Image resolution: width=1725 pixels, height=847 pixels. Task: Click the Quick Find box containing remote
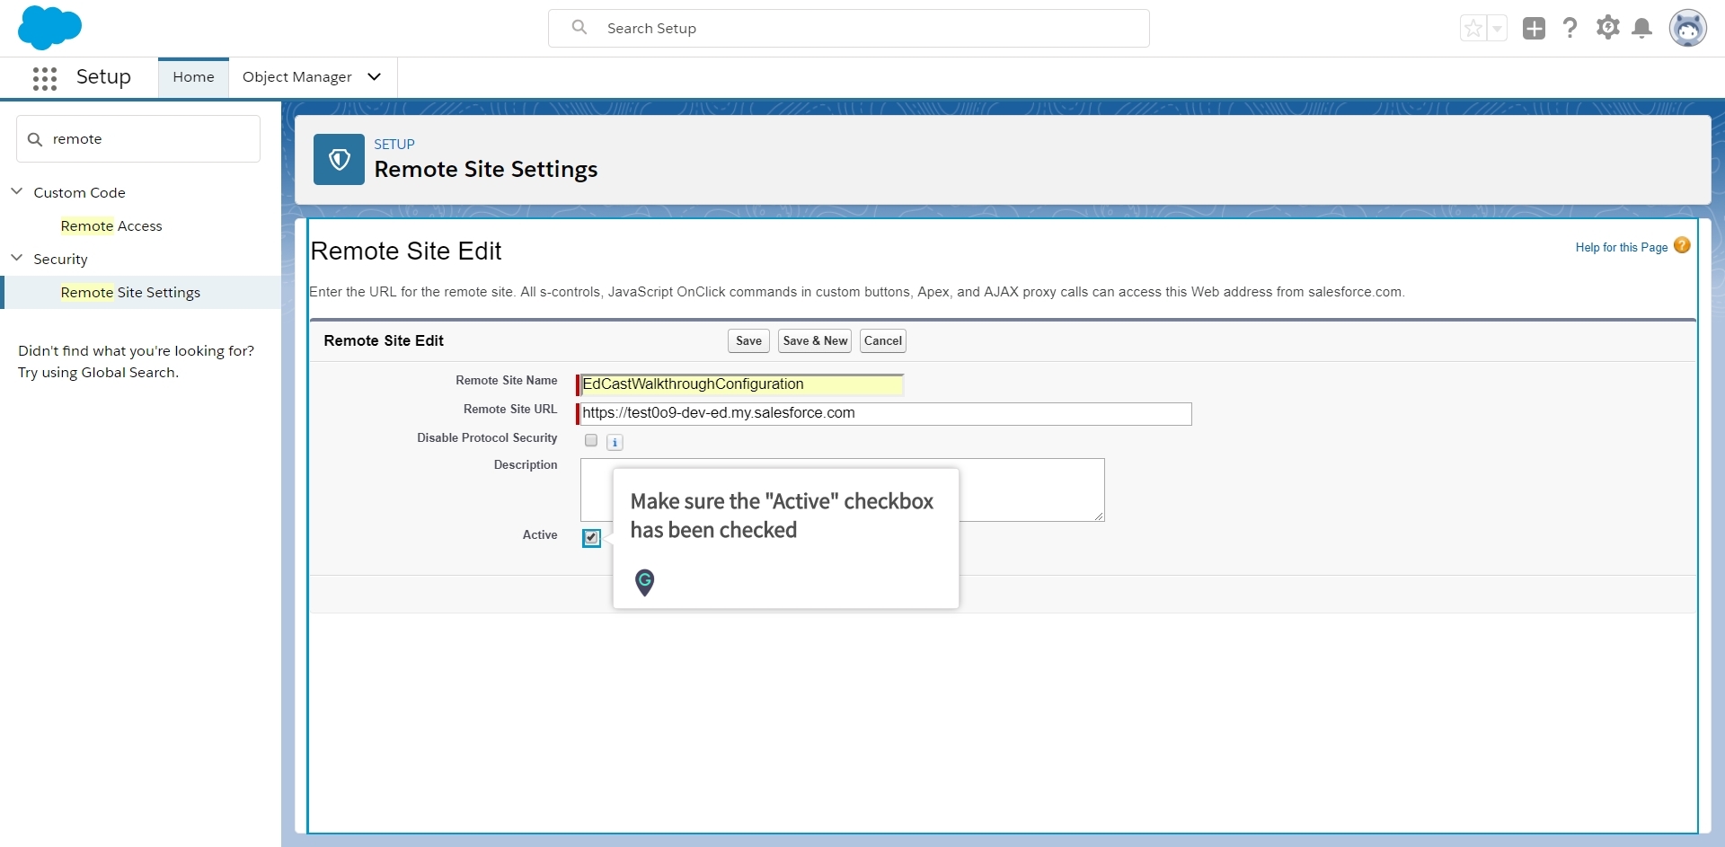coord(138,139)
